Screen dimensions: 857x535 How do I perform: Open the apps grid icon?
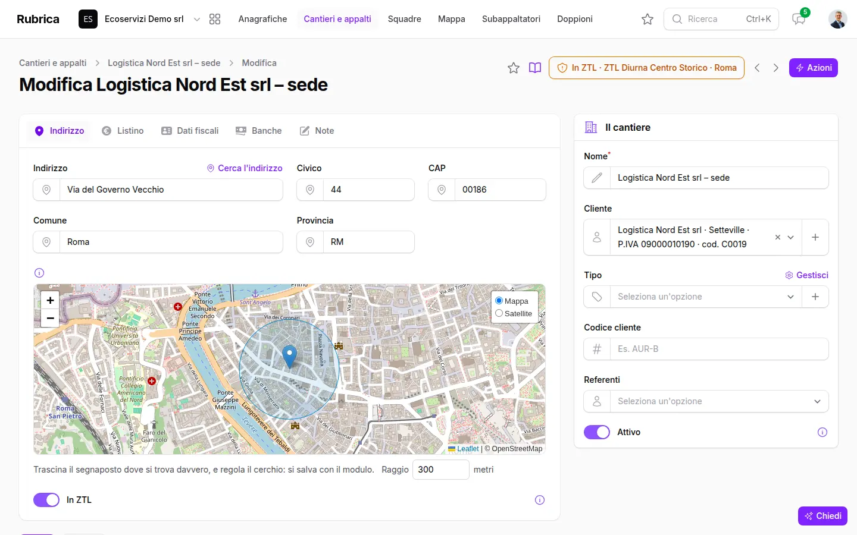(215, 19)
